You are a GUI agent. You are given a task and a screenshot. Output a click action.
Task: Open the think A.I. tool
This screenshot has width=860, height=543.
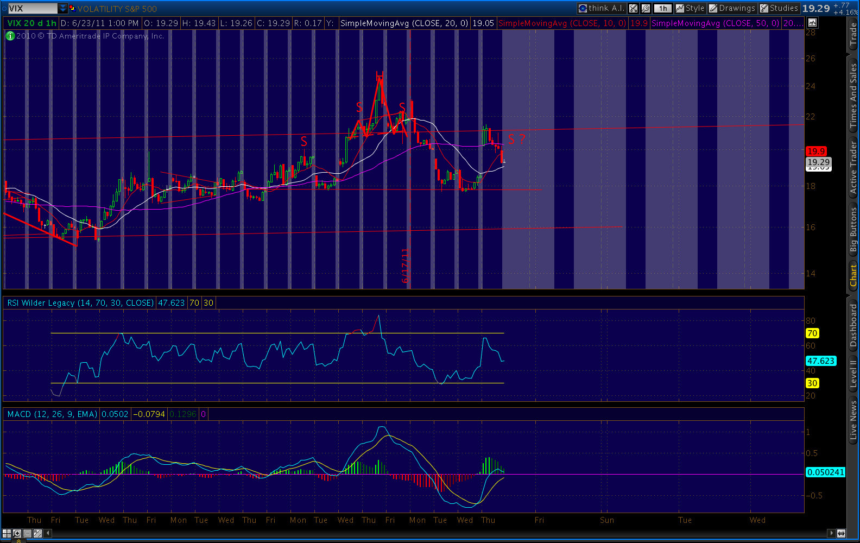tap(602, 8)
